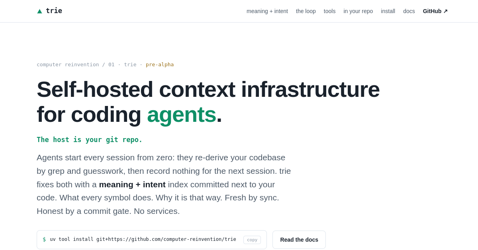This screenshot has height=250, width=478.
Task: Copy the install command with the copy button
Action: 252,240
